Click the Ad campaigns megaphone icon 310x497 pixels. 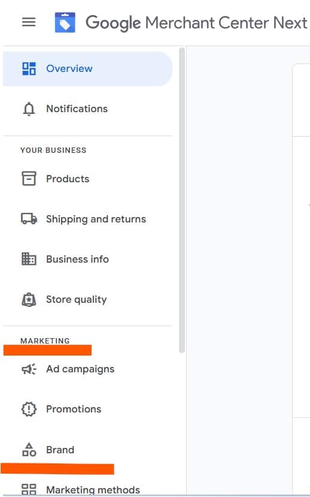click(x=29, y=369)
